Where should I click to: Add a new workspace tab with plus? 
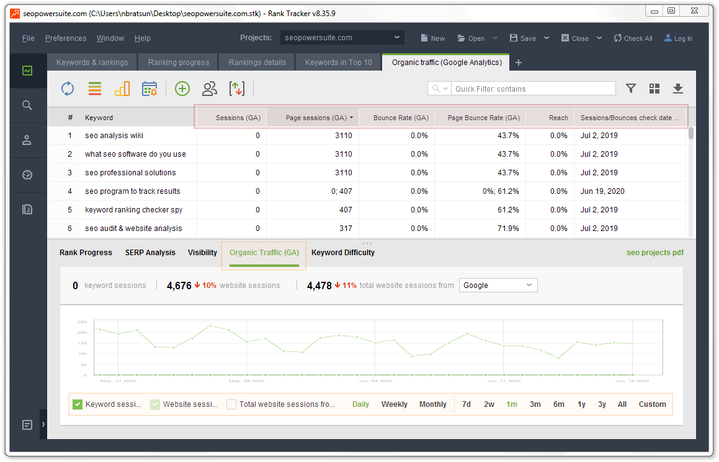click(519, 63)
